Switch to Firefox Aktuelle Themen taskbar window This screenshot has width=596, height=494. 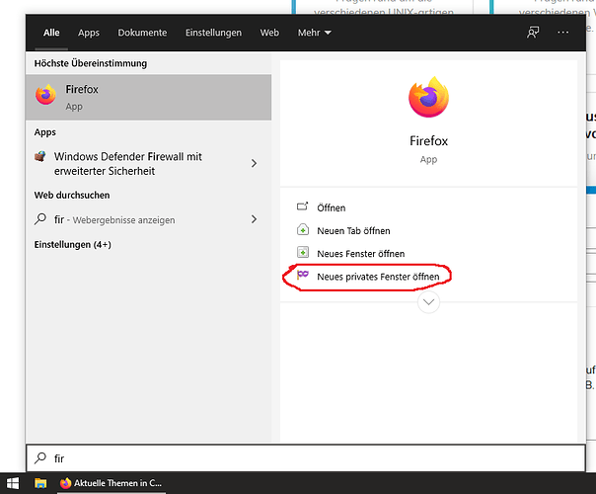(112, 483)
